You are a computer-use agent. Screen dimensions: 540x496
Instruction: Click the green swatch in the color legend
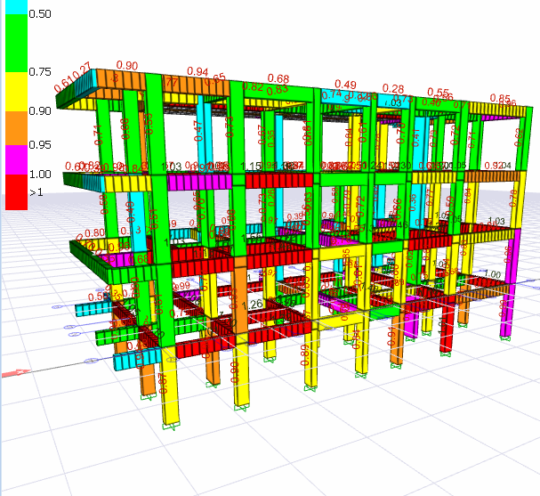[x=16, y=43]
